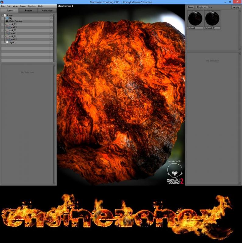Collapse the rock_02 tree node
Viewport: 242px width, 243px height.
4,36
